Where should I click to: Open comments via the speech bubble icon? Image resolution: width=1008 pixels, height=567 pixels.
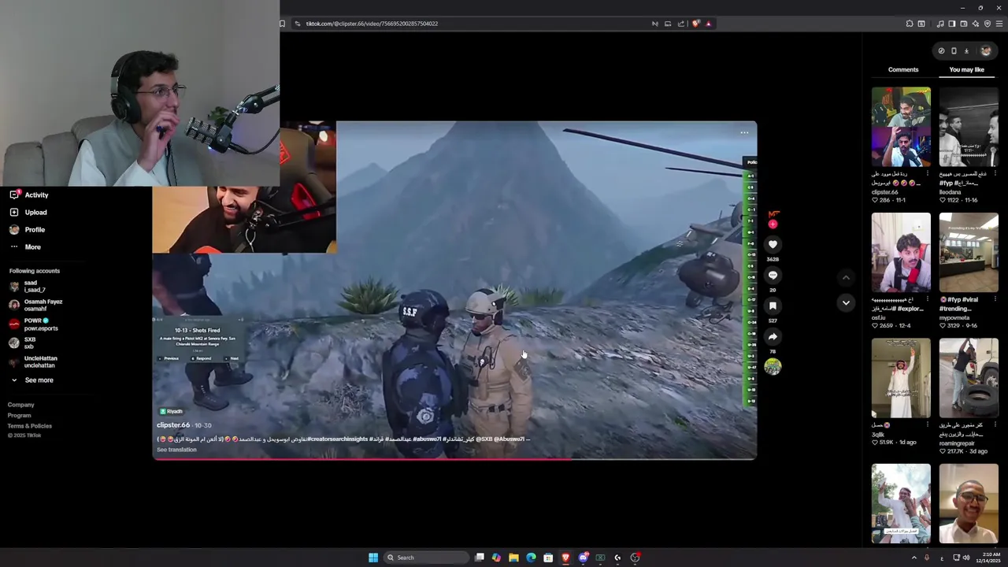[x=773, y=276]
